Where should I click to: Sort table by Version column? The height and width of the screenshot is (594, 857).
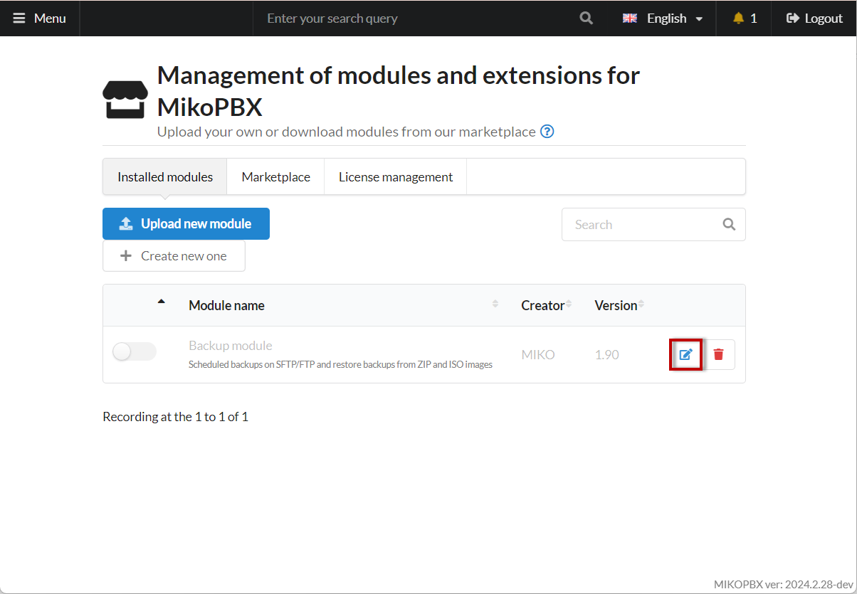click(x=616, y=305)
